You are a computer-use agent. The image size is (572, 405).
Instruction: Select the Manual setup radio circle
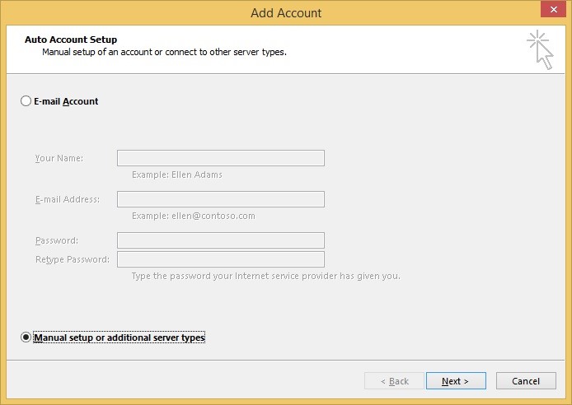point(26,337)
